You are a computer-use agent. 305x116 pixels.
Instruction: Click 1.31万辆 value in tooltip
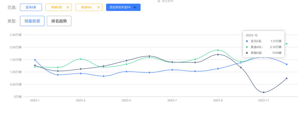[276, 41]
